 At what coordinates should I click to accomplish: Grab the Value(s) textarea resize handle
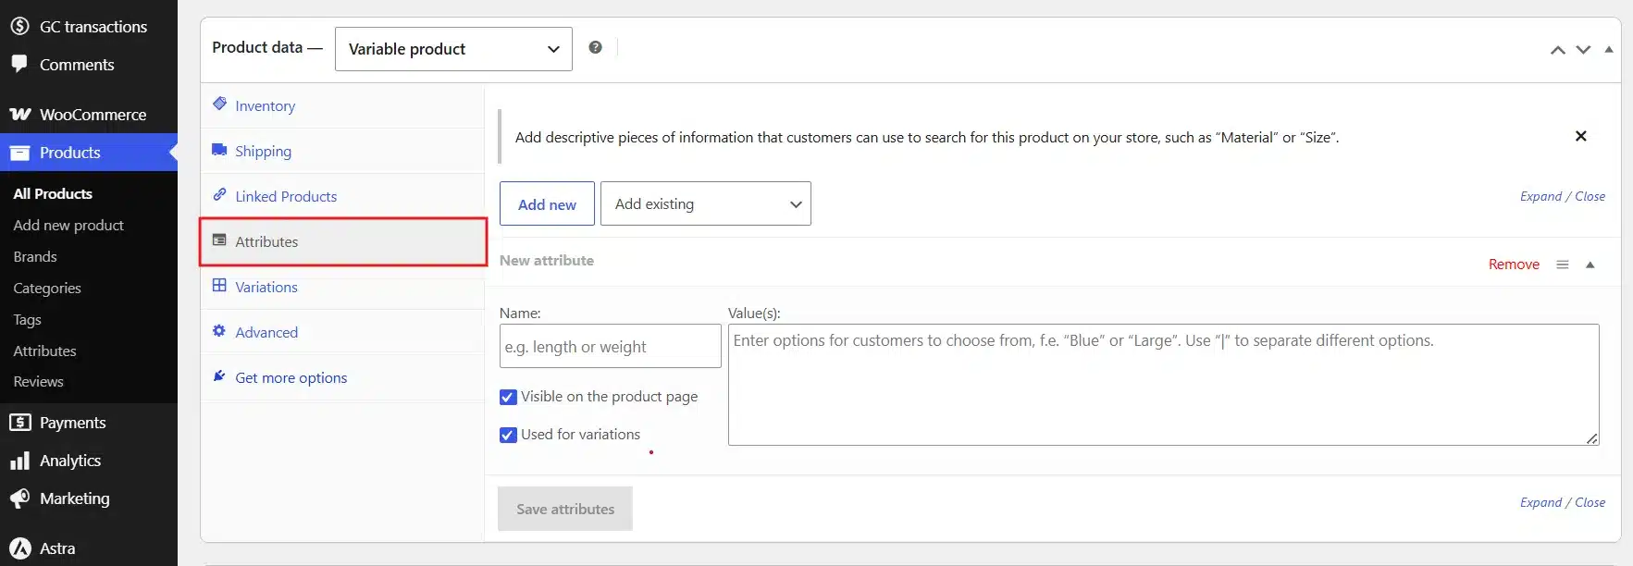(x=1592, y=438)
